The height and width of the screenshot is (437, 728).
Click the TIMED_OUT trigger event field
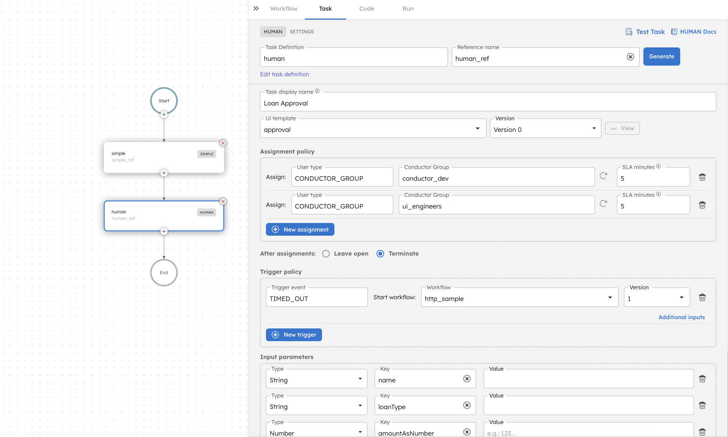317,298
